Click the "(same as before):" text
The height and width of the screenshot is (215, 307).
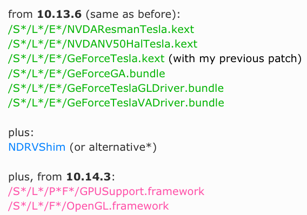pos(133,15)
